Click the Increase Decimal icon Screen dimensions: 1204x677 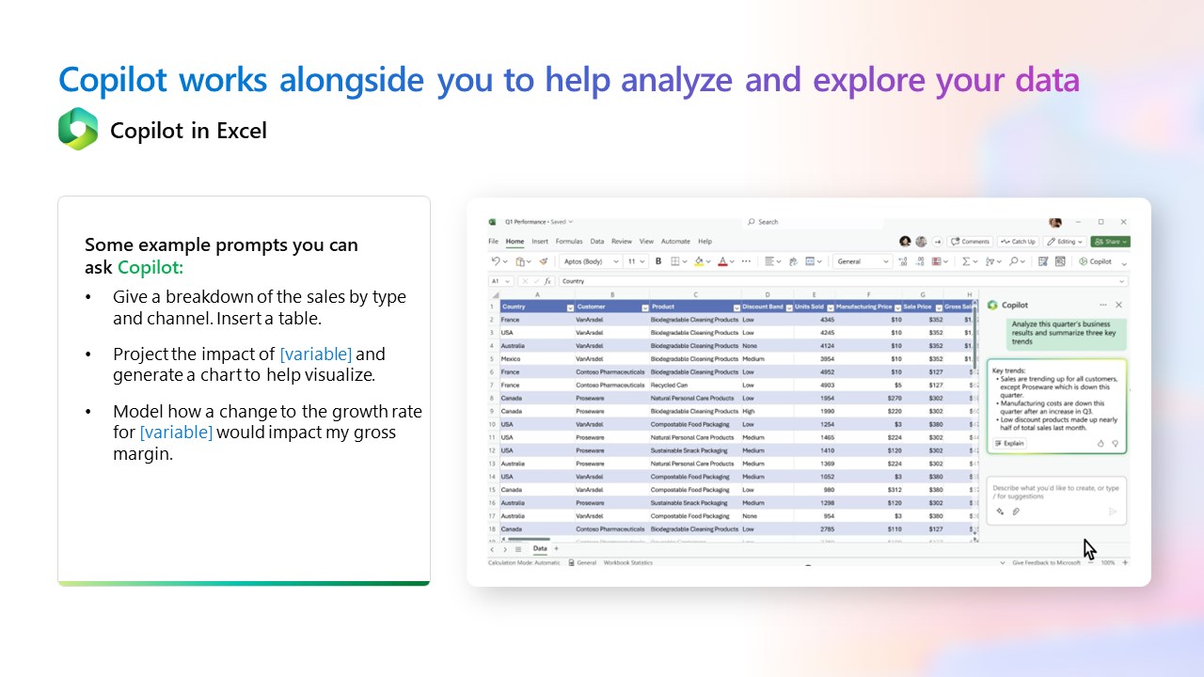click(903, 261)
